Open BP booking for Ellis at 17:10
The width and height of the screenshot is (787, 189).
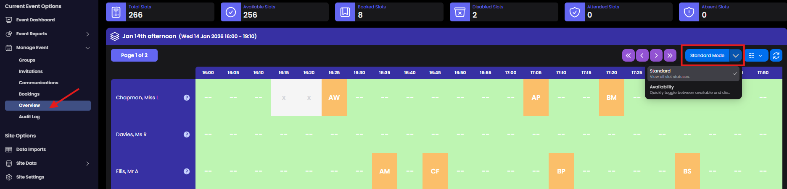point(561,171)
